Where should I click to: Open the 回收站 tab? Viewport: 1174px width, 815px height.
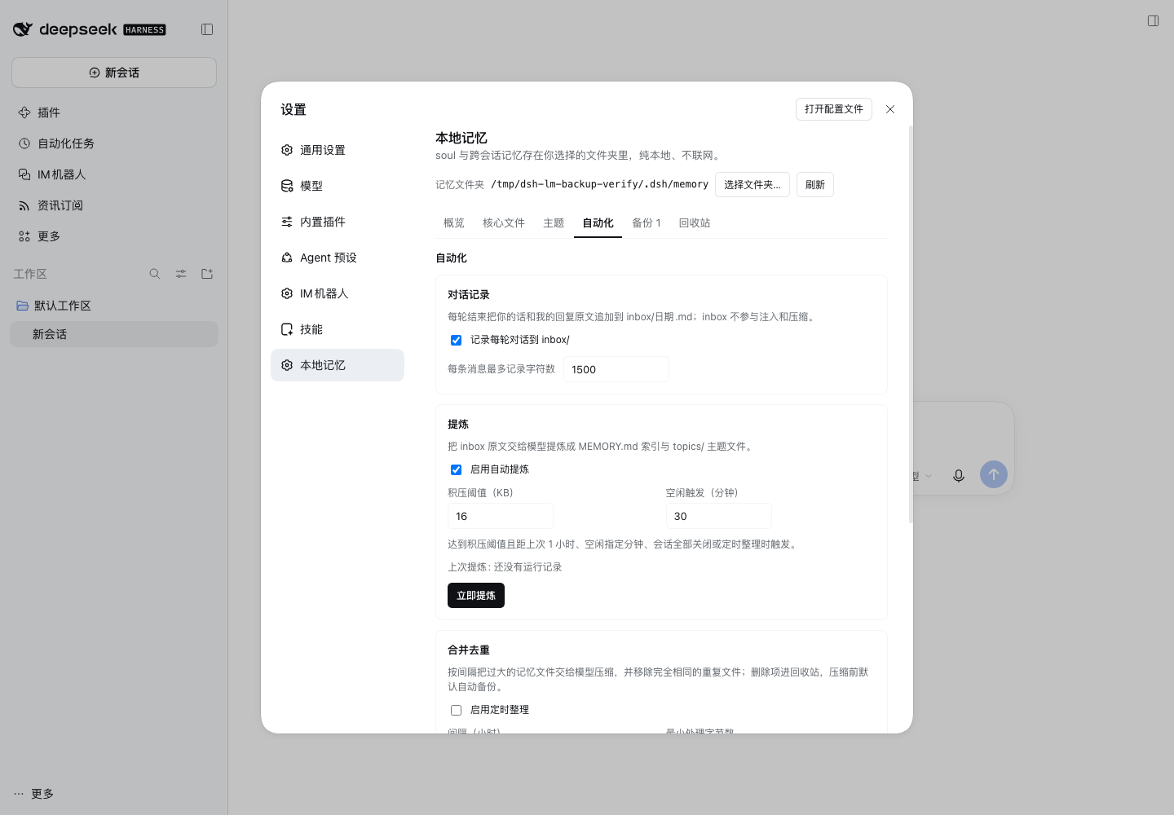click(x=695, y=223)
